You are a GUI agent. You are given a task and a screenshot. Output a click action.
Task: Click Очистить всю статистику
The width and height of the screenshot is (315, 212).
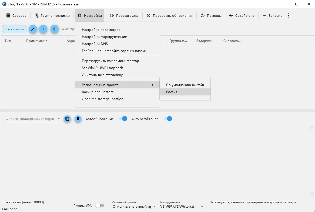pyautogui.click(x=118, y=75)
